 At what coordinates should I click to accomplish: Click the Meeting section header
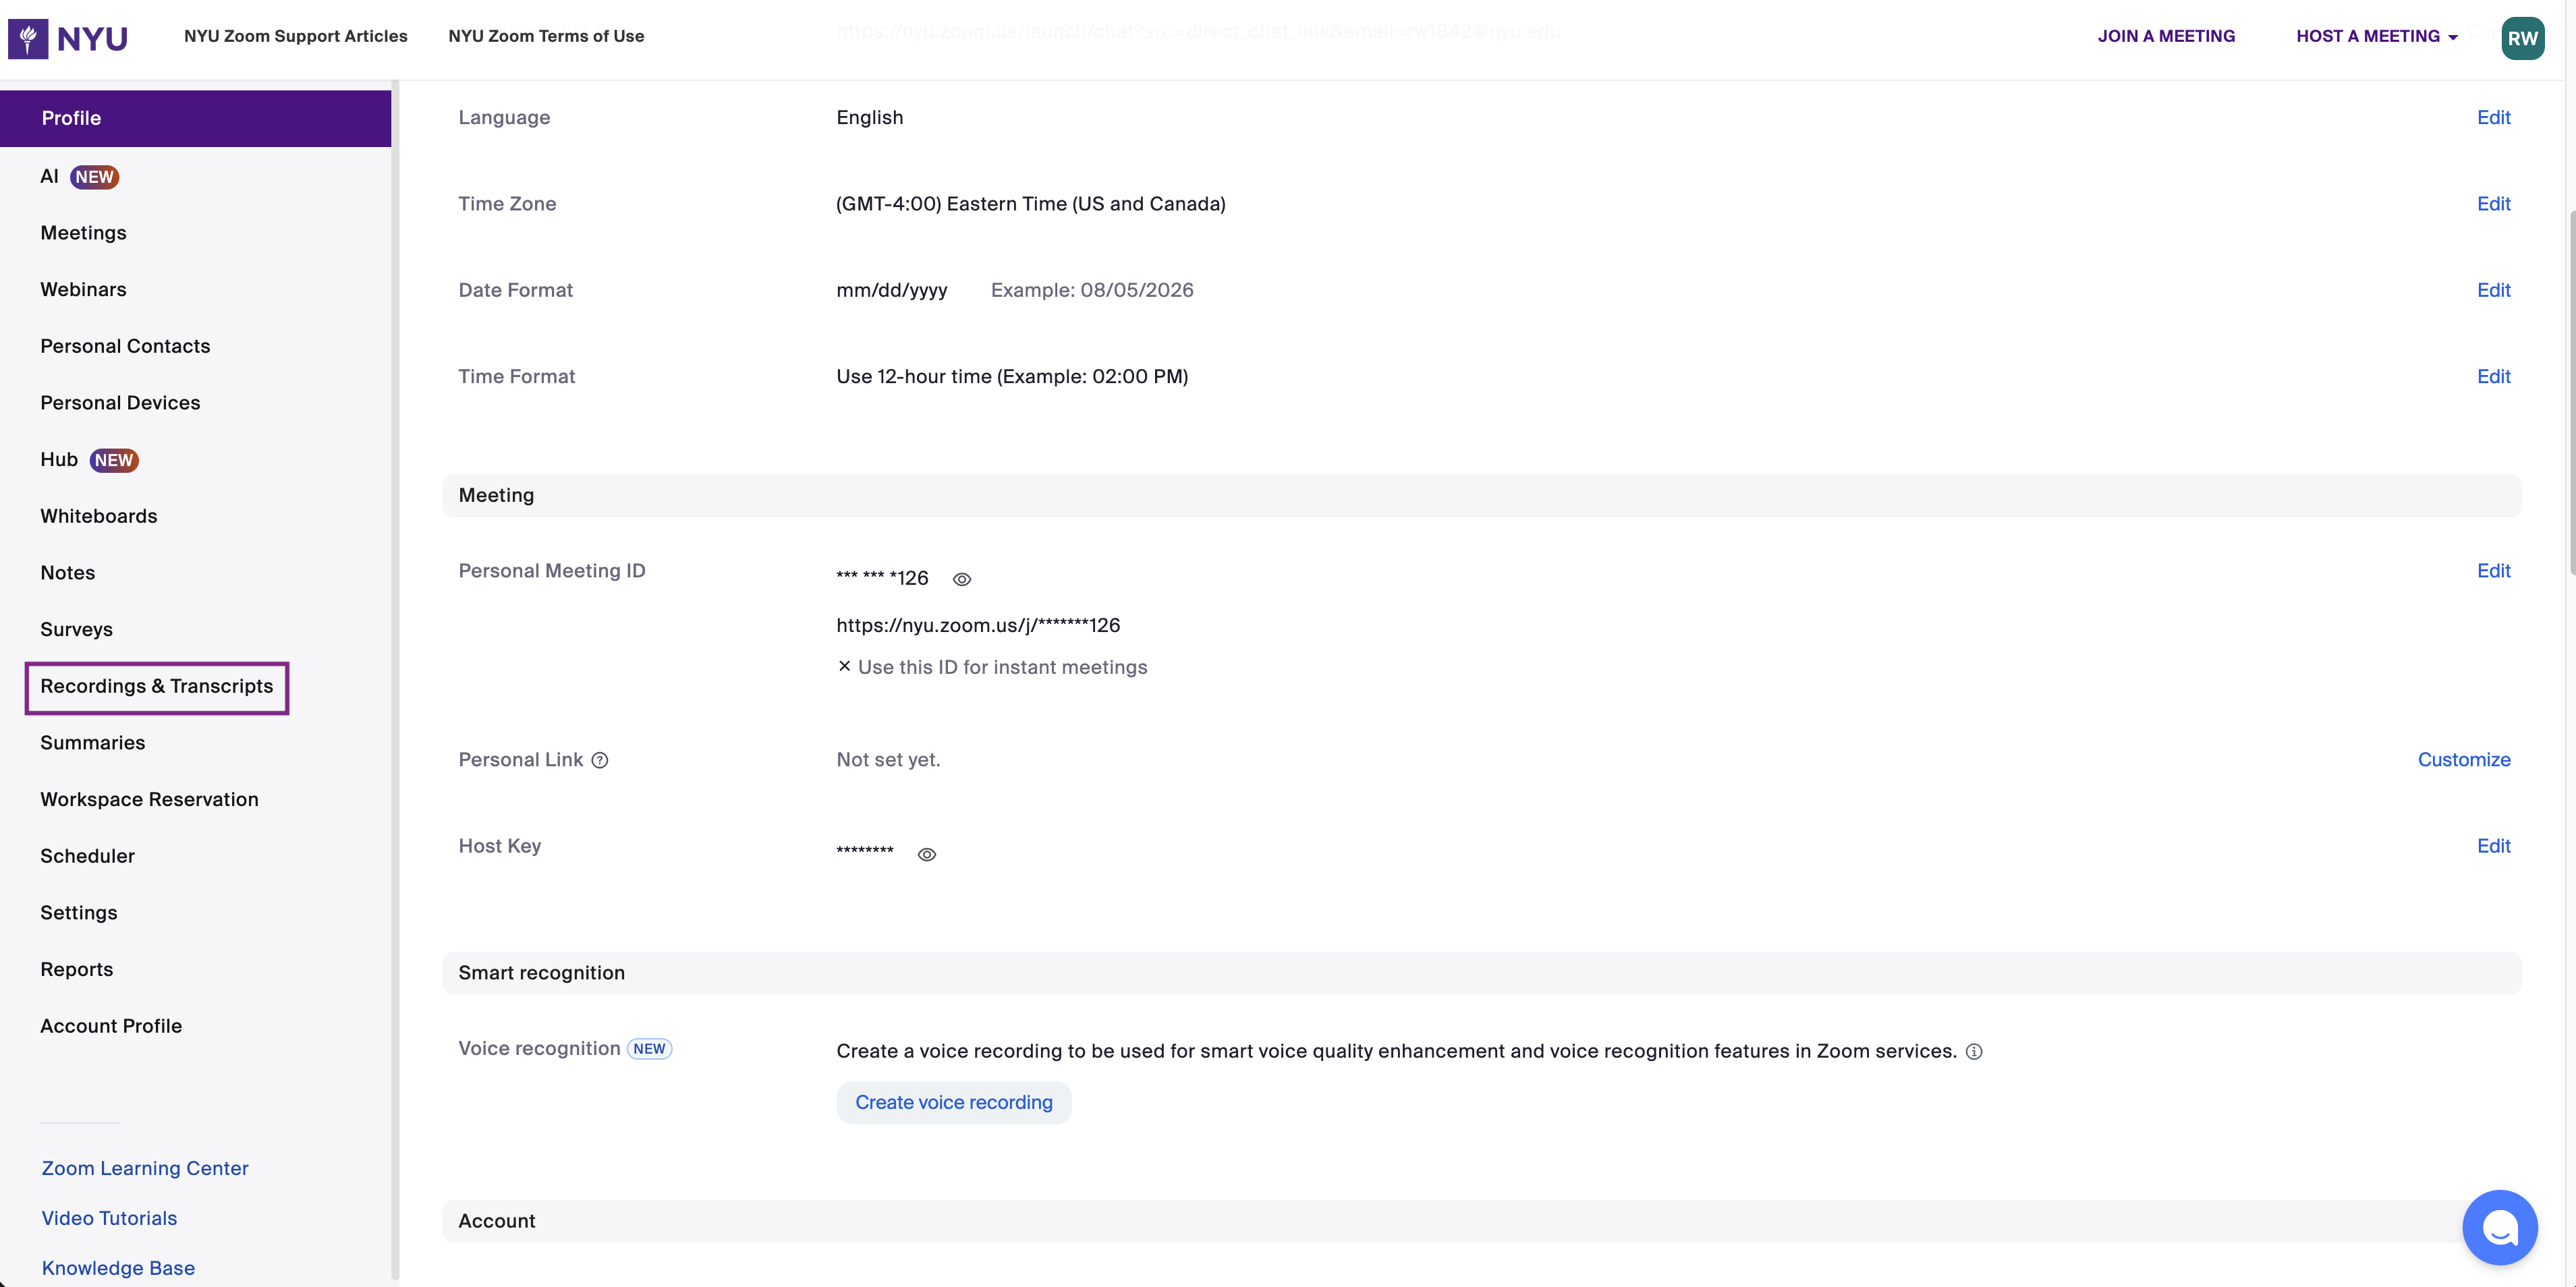point(1481,495)
